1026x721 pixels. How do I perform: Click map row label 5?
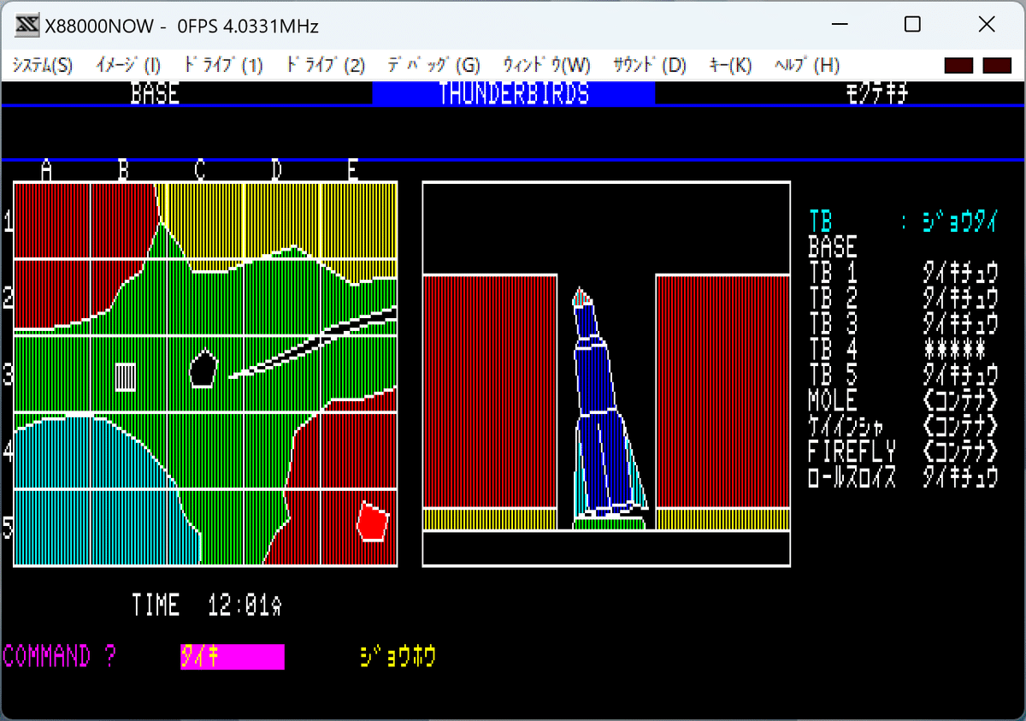9,528
